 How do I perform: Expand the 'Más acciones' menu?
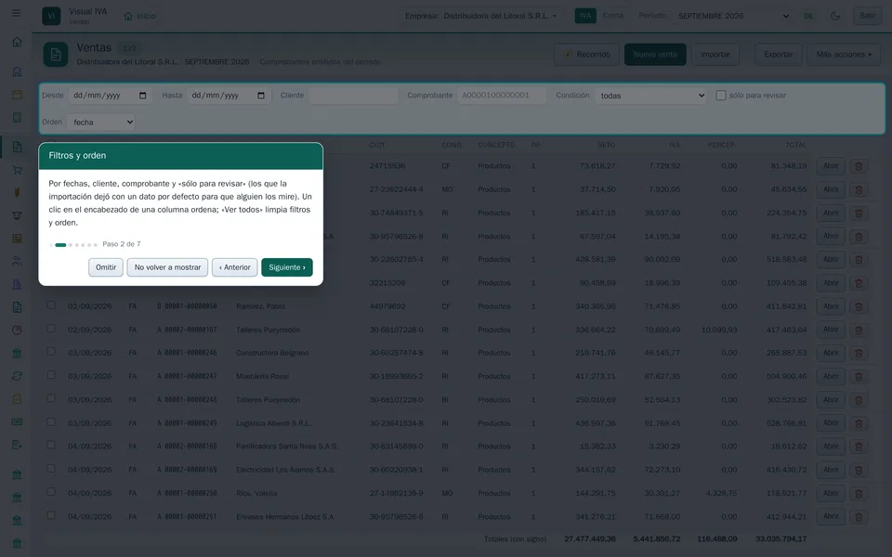844,55
